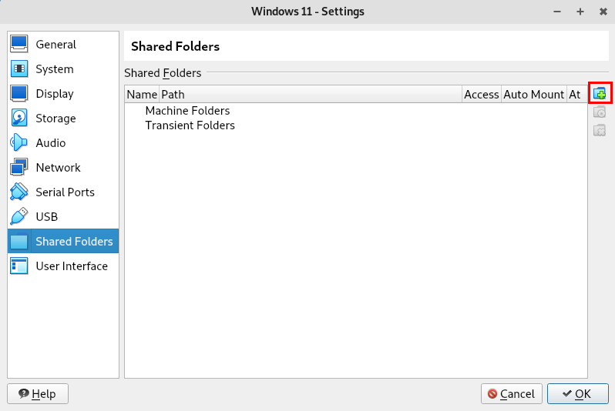Click the USB plug icon

click(18, 216)
